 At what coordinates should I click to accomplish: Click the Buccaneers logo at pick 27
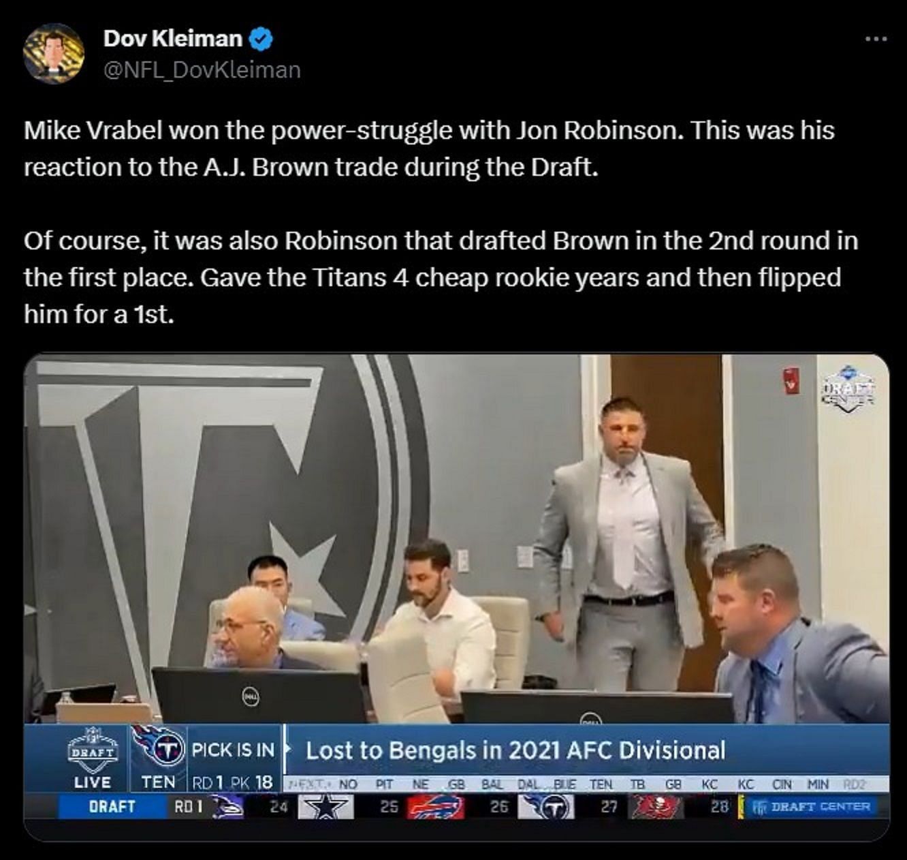pyautogui.click(x=654, y=807)
